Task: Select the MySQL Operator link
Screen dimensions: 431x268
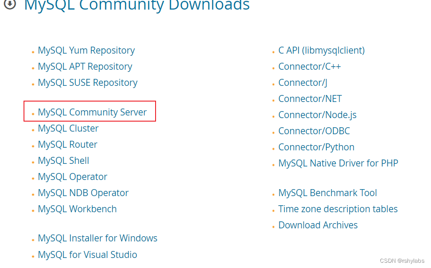Action: (73, 177)
